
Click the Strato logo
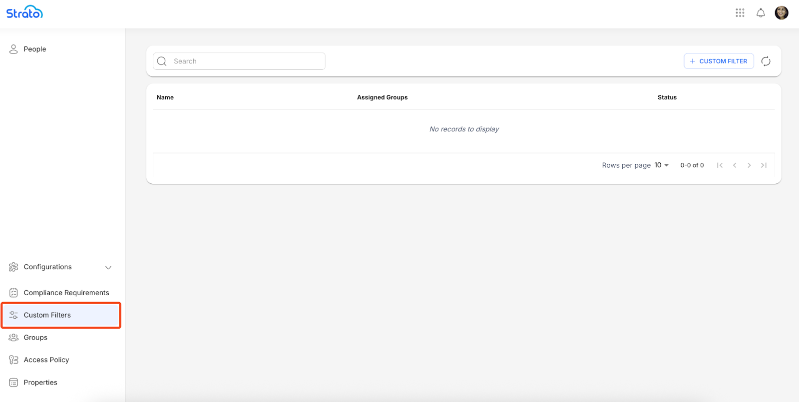[x=24, y=12]
